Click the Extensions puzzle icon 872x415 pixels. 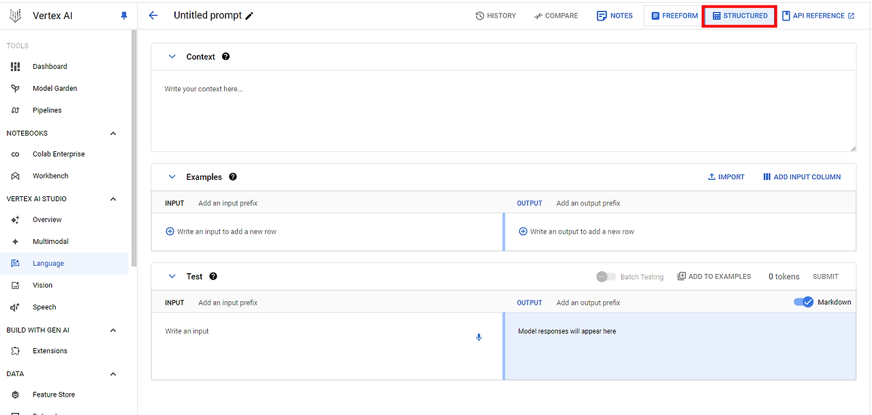16,351
